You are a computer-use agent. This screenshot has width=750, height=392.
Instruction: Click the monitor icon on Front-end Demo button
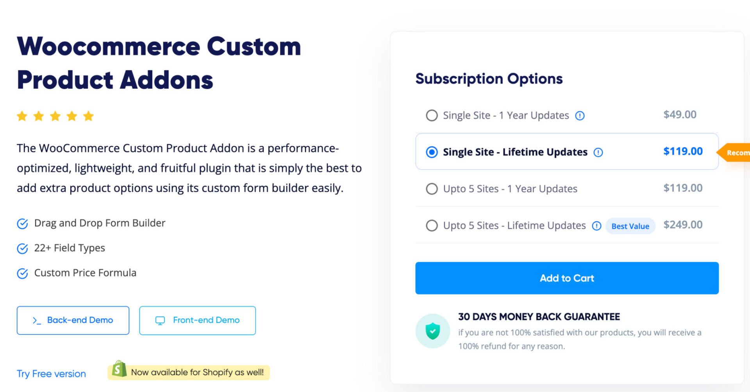click(160, 320)
